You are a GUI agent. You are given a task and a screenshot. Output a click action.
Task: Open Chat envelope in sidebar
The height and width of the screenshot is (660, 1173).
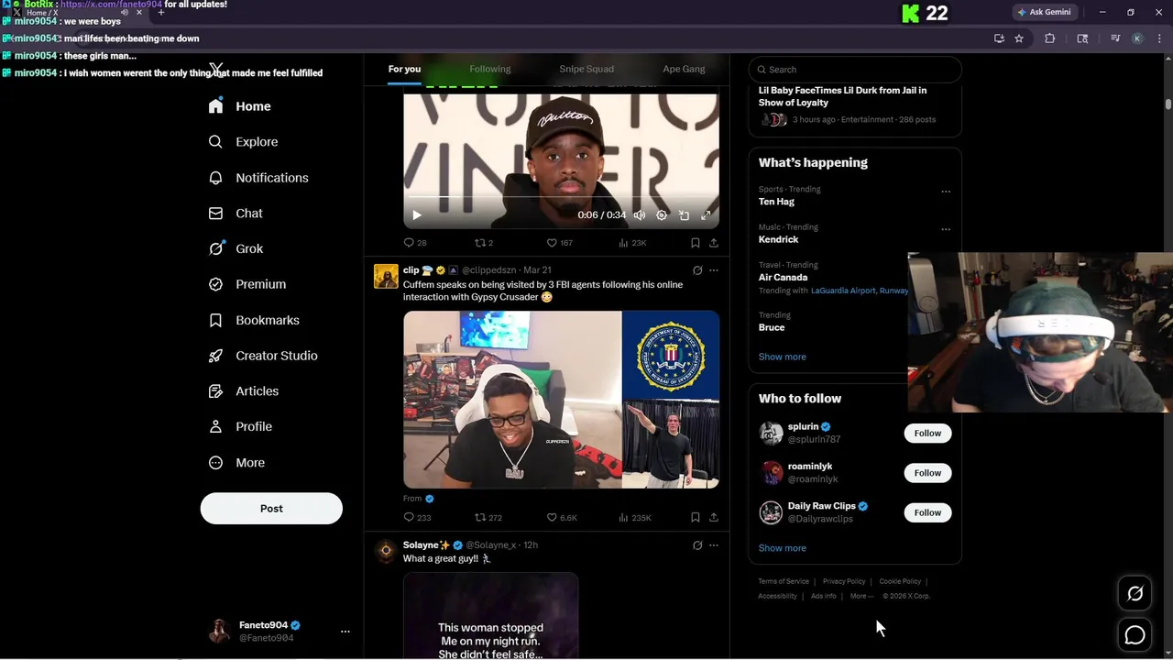215,213
